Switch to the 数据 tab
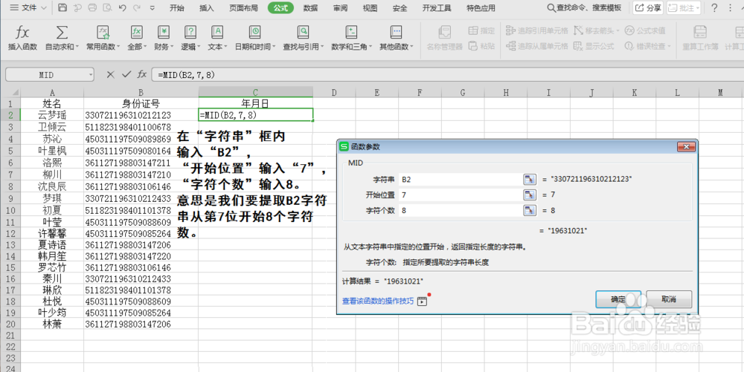744x372 pixels. coord(310,8)
